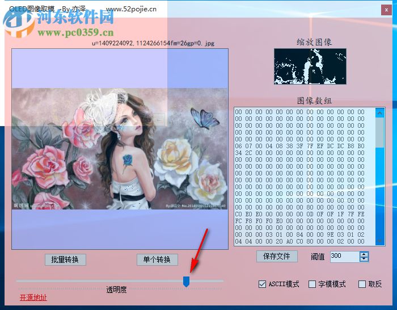
Task: Click the array list scrollbar thumb
Action: click(379, 132)
